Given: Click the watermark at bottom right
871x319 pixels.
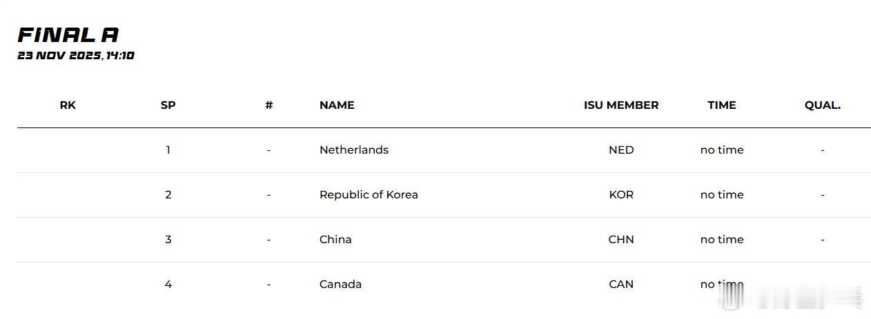Looking at the screenshot, I should click(790, 296).
